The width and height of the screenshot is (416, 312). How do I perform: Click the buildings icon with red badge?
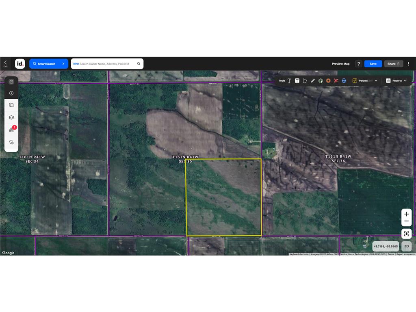[x=11, y=130]
